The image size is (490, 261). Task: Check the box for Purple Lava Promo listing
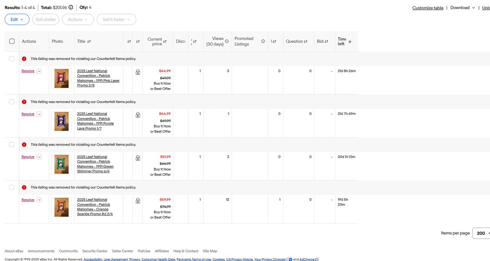[11, 102]
